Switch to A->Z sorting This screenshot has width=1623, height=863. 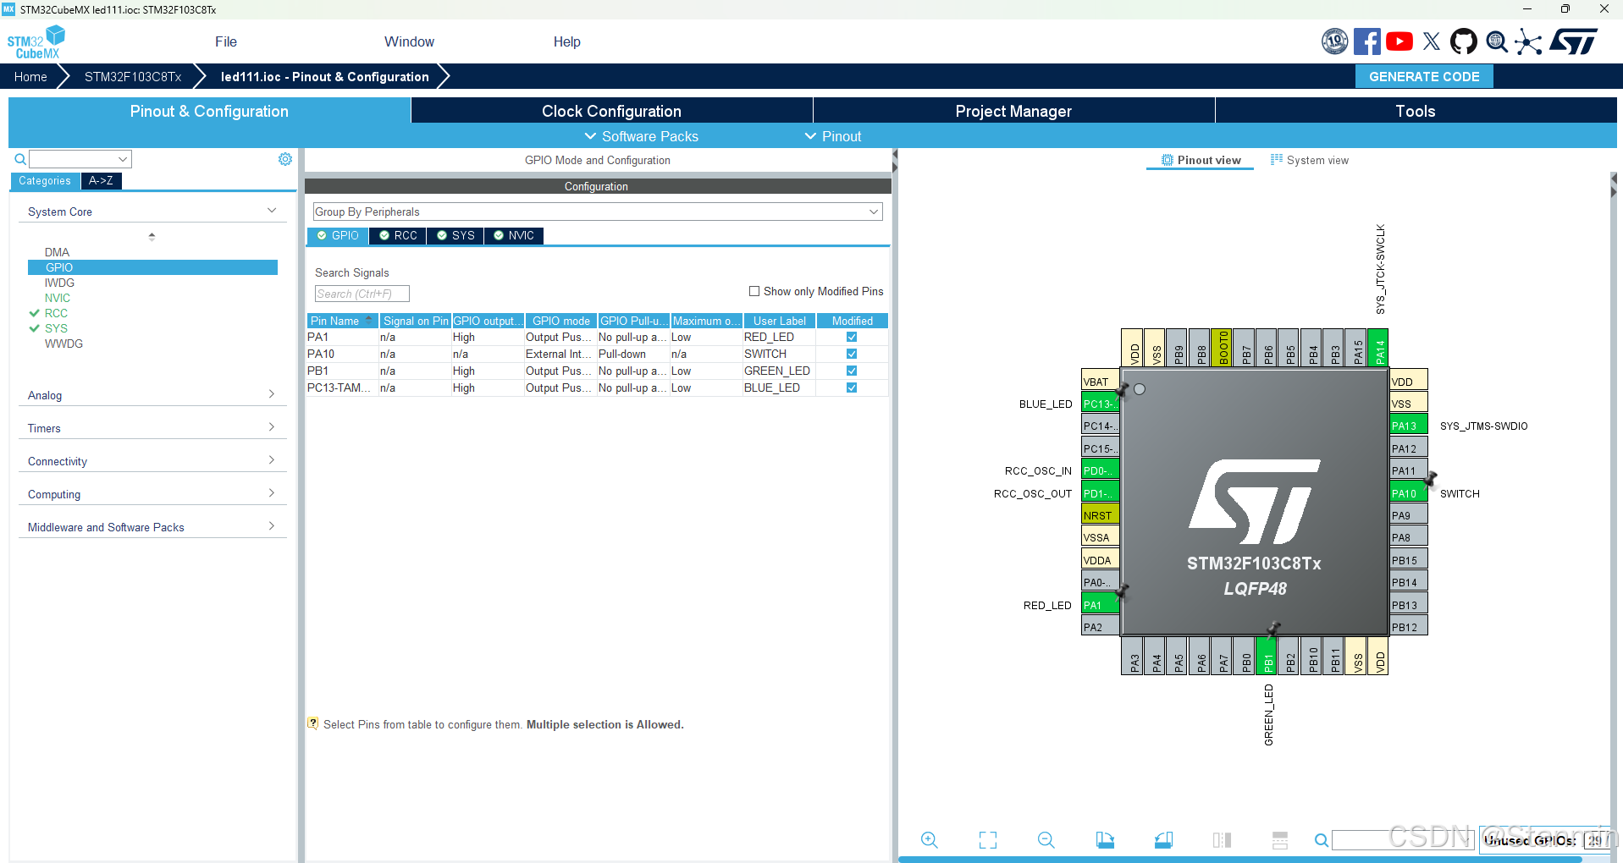click(x=101, y=180)
